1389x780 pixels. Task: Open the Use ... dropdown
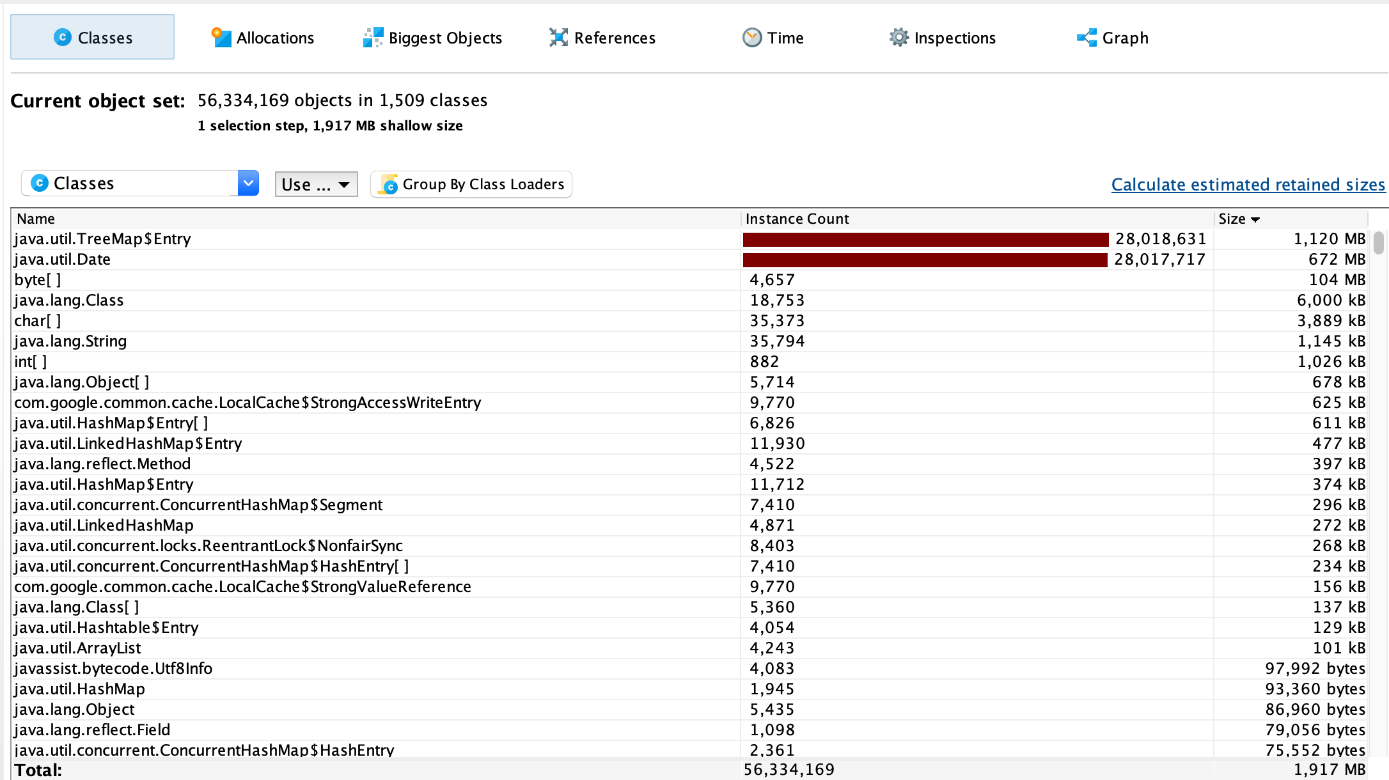pos(316,185)
